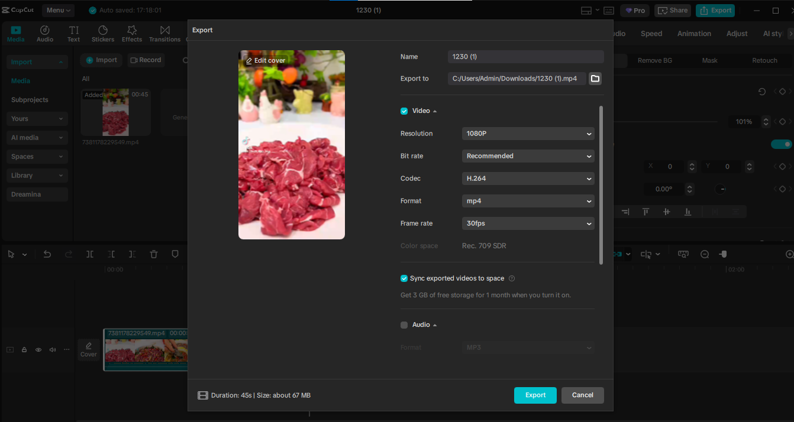The image size is (794, 422).
Task: Click the Cover button on the timeline track
Action: pyautogui.click(x=89, y=349)
